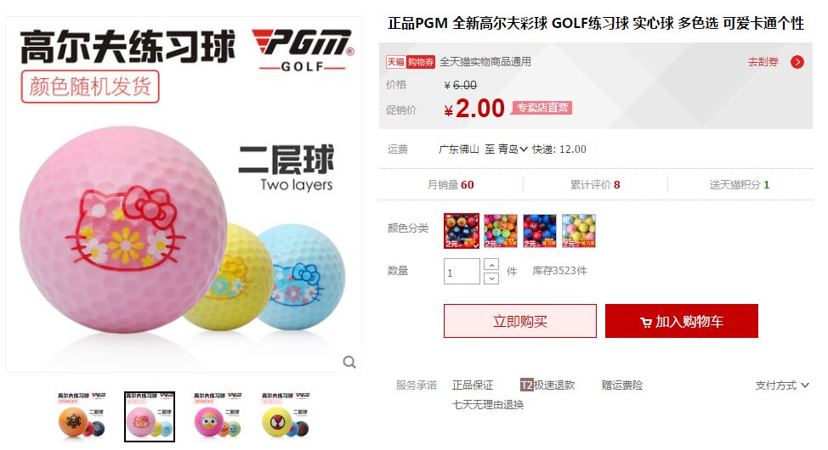Select the fourth pastel balls color option

click(x=579, y=231)
